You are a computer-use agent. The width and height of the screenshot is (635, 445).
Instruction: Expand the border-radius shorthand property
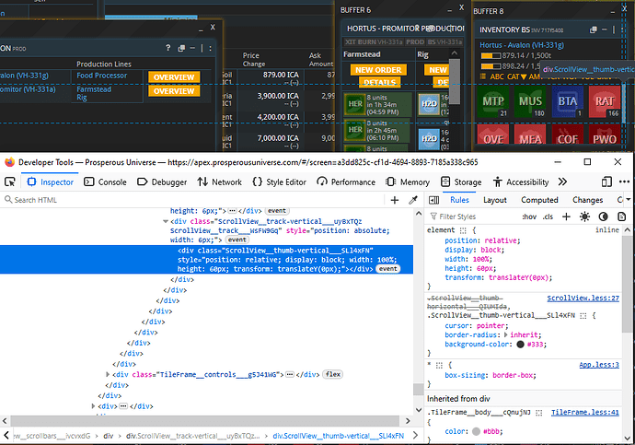(505, 334)
